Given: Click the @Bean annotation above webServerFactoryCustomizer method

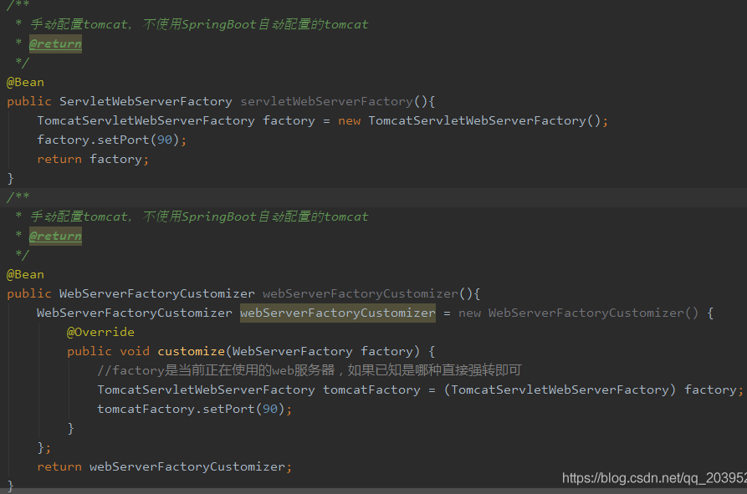Looking at the screenshot, I should pyautogui.click(x=25, y=275).
